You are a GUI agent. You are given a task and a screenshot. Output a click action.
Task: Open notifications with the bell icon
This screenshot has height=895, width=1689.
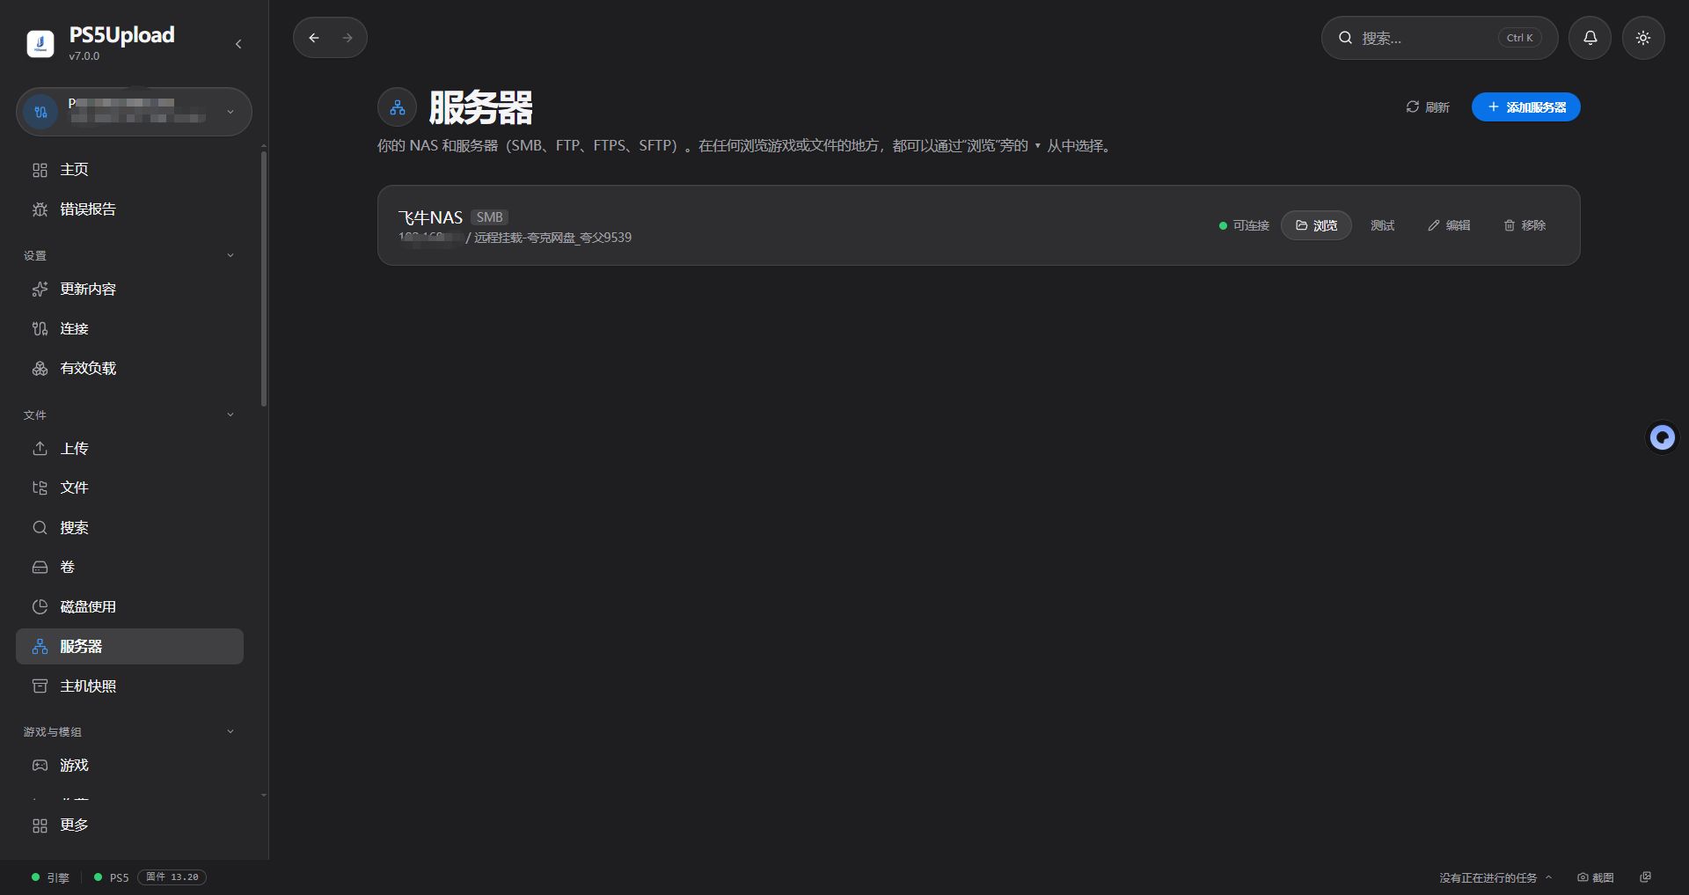[1590, 38]
